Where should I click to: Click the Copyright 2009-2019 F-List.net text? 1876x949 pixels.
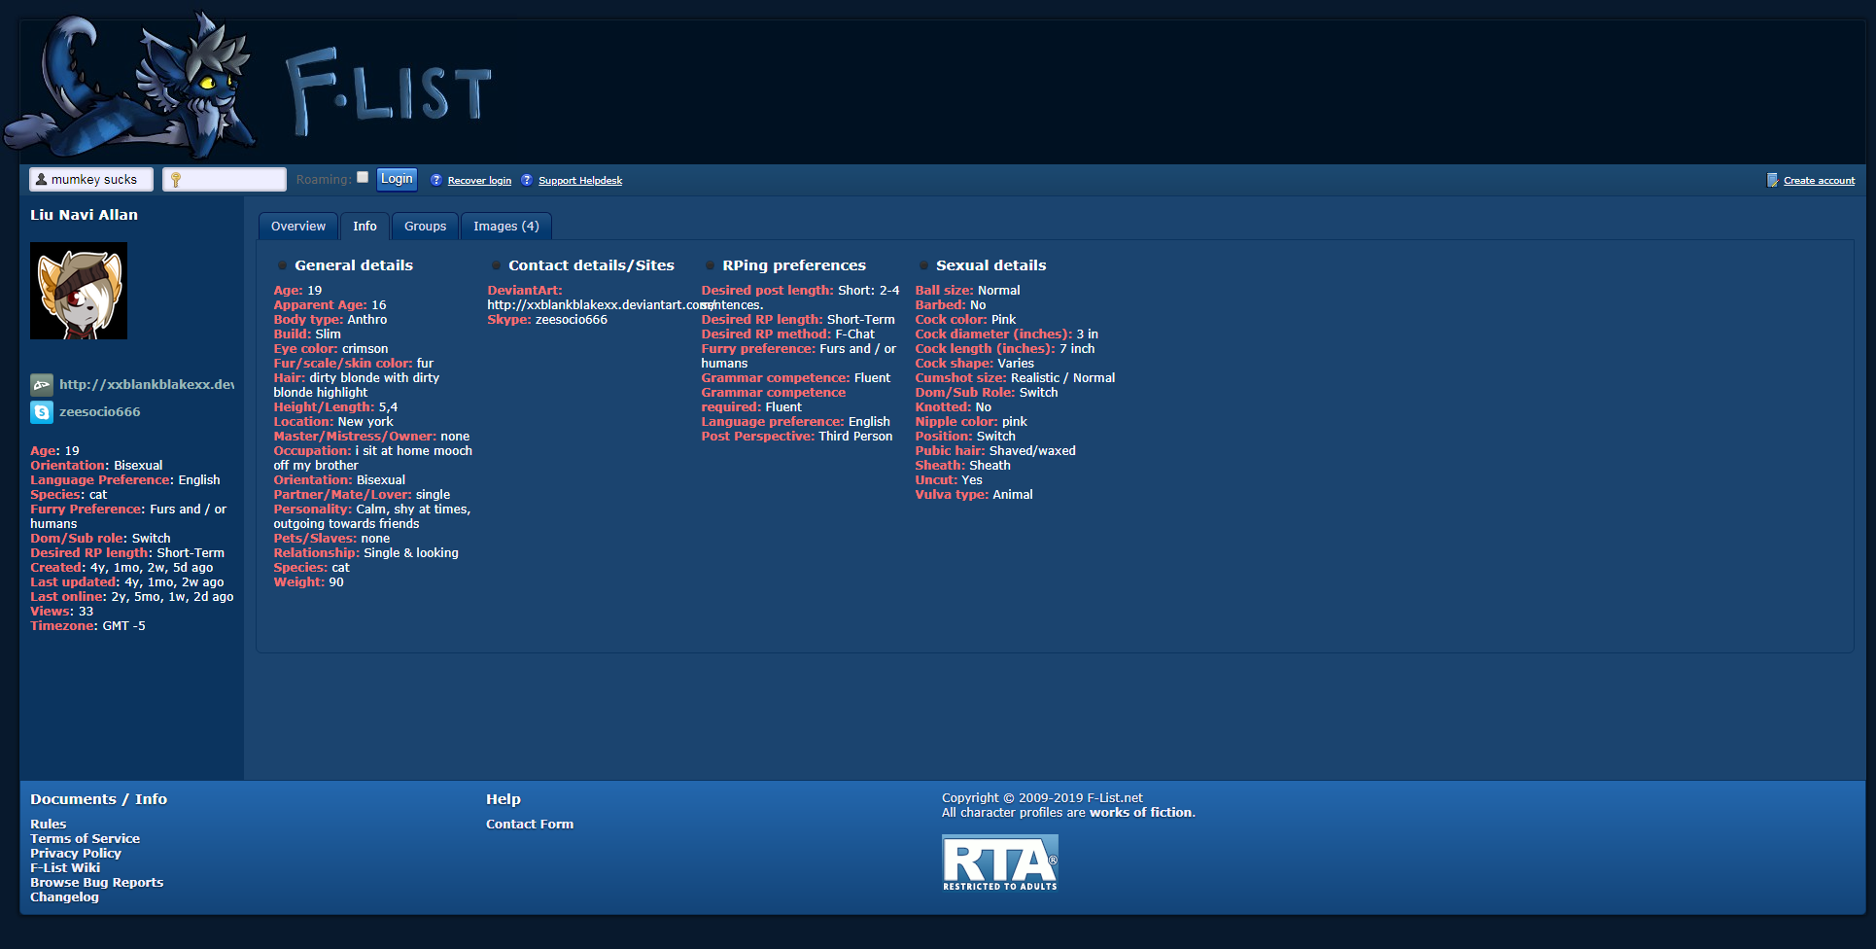click(1042, 798)
